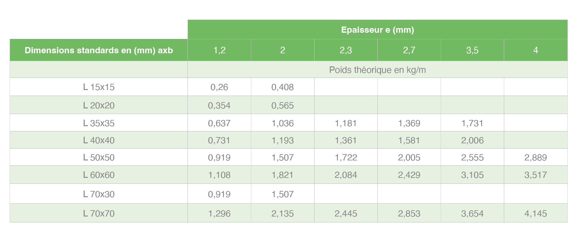583x233 pixels.
Task: Select the Dimensions standards column header
Action: (x=99, y=50)
